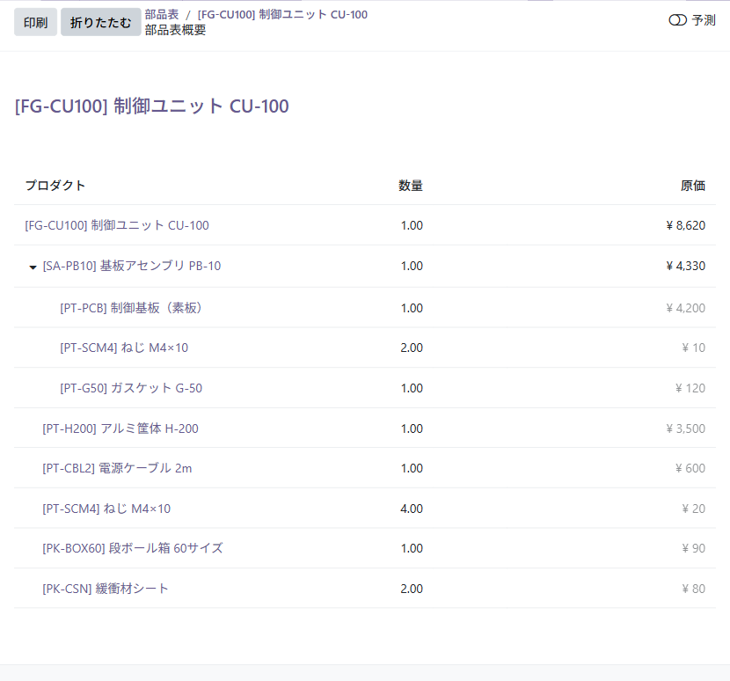730x681 pixels.
Task: Select the ¥ 120 cost value
Action: pos(690,388)
